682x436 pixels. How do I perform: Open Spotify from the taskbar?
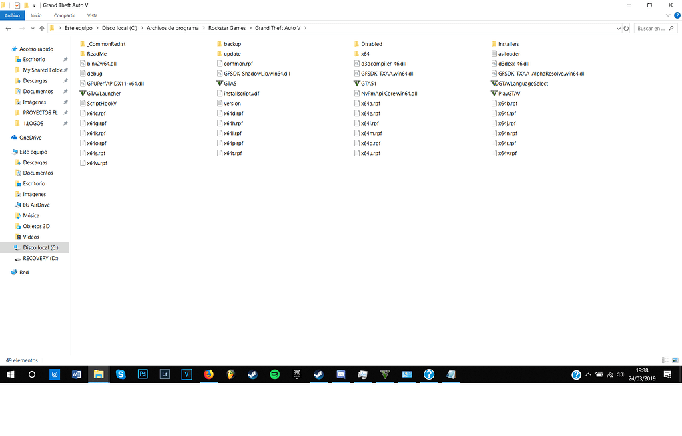(x=274, y=374)
